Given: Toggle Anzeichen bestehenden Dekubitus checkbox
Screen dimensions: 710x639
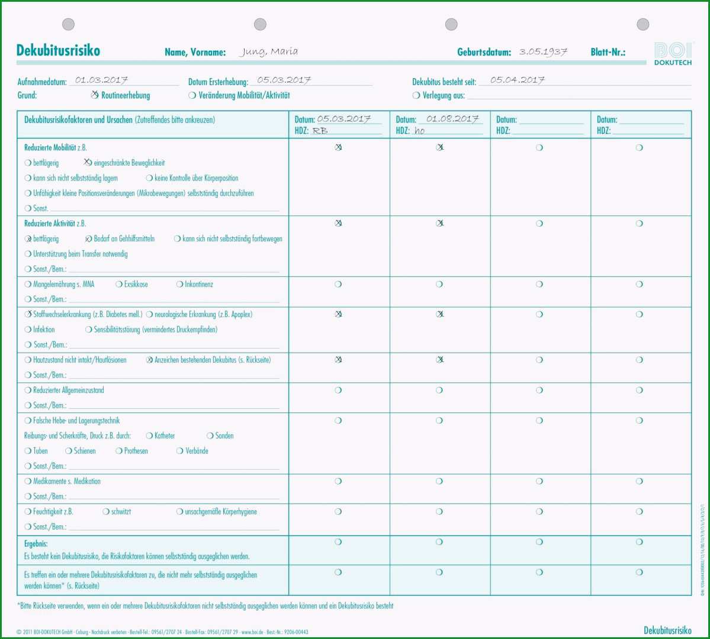Looking at the screenshot, I should click(x=149, y=360).
